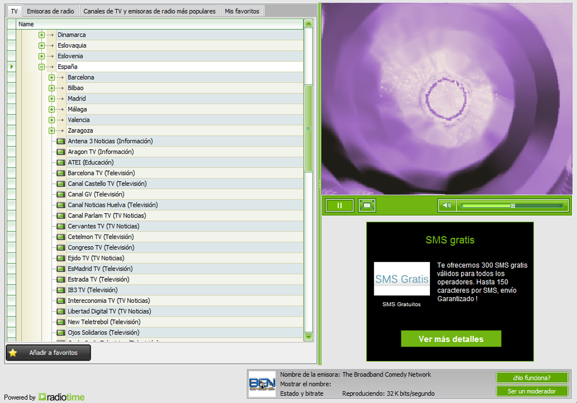Click the Ver más detalles button
Viewport: 577px width, 403px height.
451,338
